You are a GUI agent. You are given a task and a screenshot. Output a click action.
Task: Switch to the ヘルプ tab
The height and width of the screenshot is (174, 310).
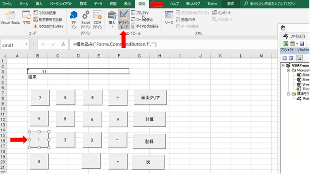(x=174, y=4)
